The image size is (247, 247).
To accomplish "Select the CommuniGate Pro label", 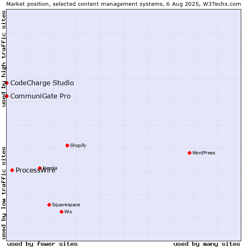I will 40,96.
